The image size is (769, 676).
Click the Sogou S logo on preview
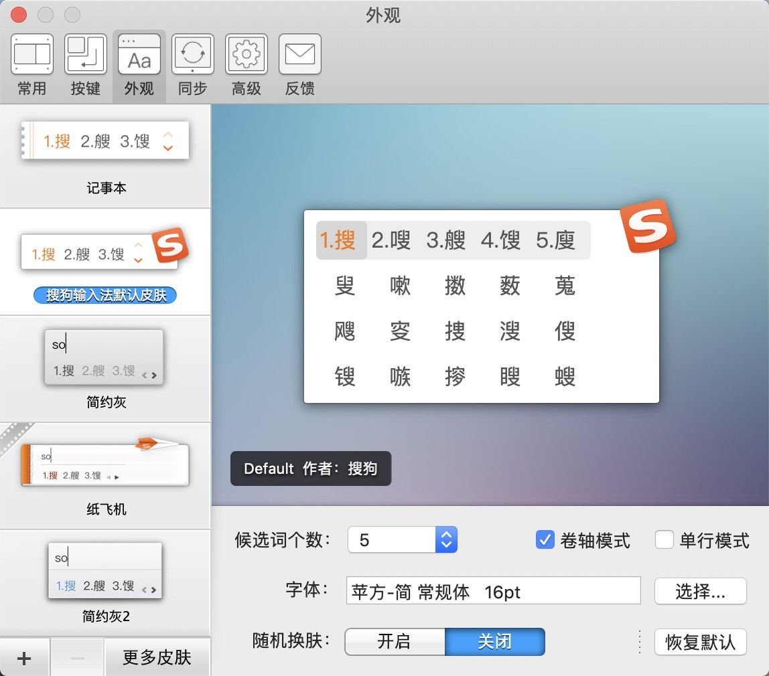[647, 226]
